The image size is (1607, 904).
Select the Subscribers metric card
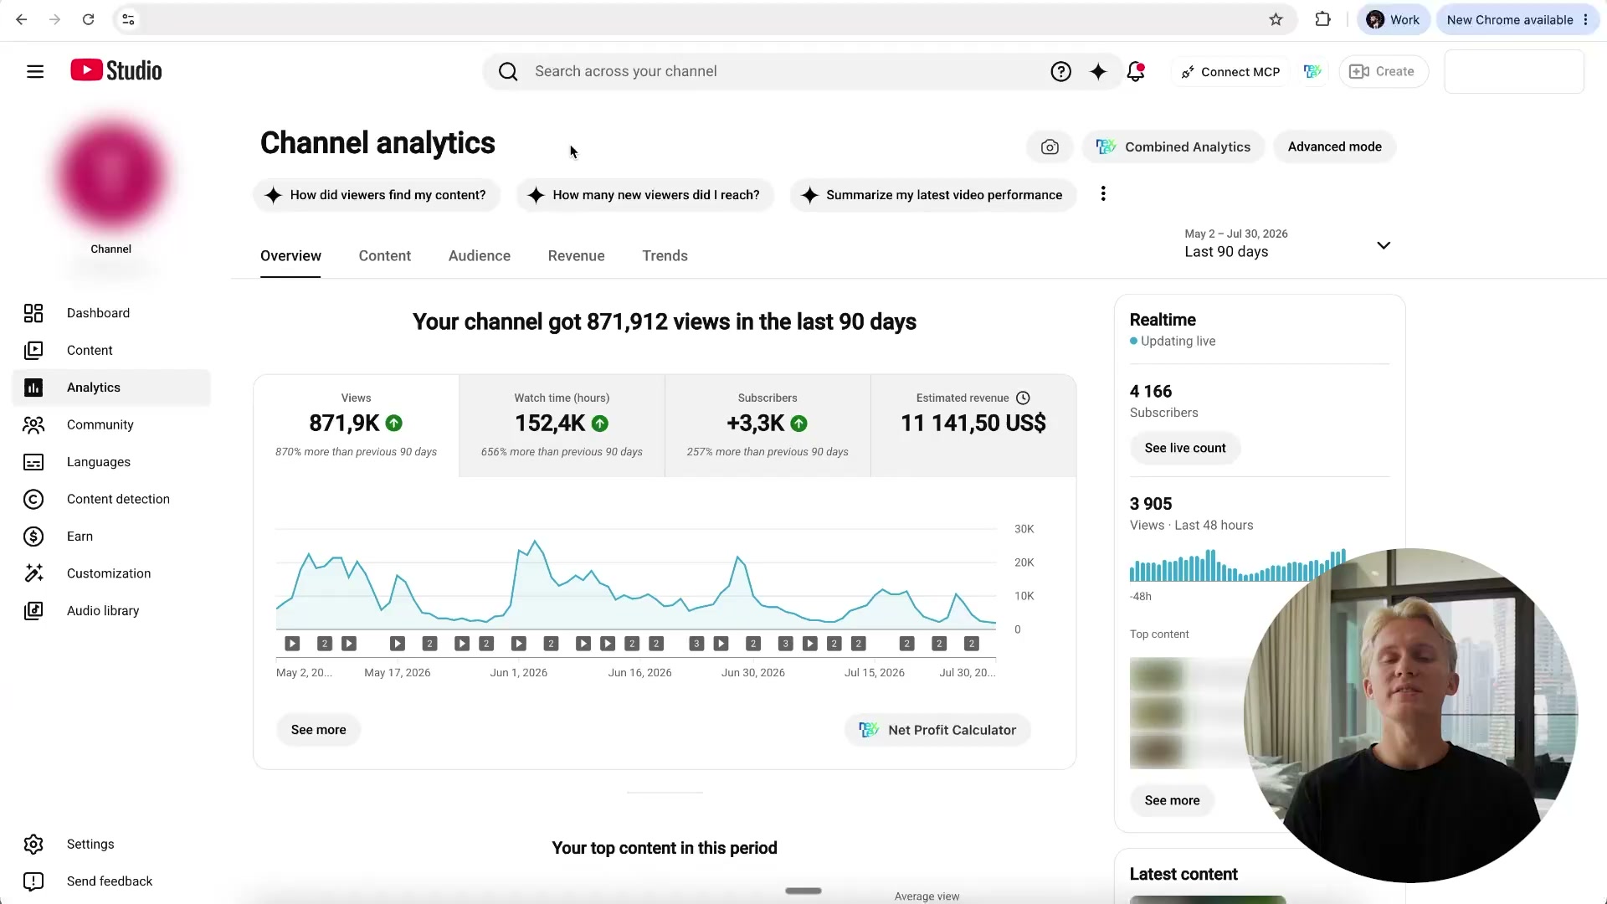click(768, 426)
